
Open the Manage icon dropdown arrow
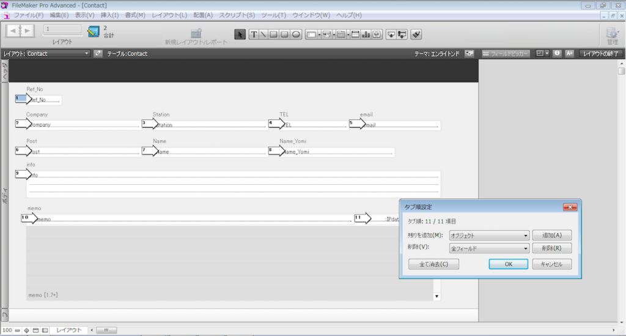click(618, 32)
